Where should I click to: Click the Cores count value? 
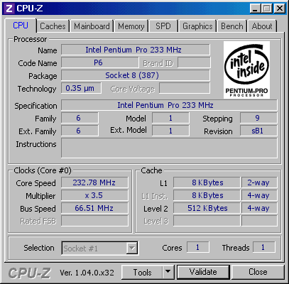(x=198, y=247)
